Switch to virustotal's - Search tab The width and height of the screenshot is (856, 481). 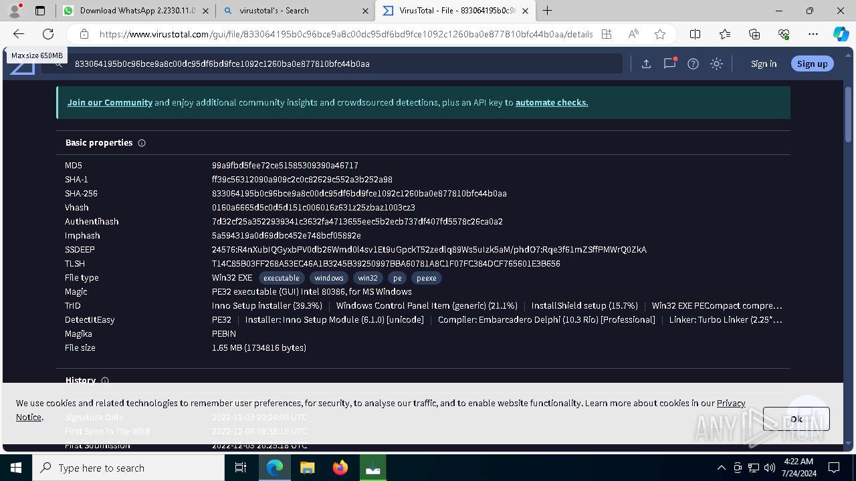(296, 11)
